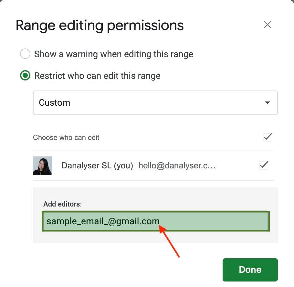Click the hello@danalyser email address

(x=177, y=166)
